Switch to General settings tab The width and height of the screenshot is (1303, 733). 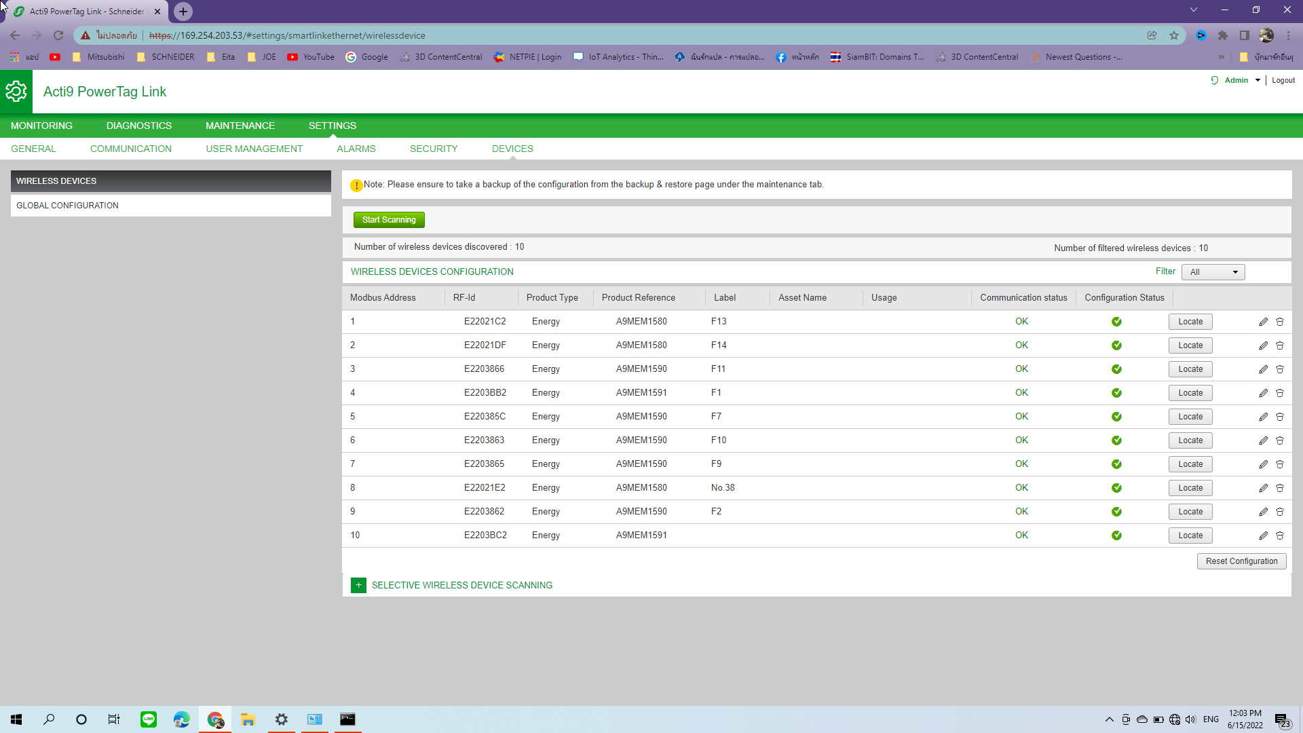pyautogui.click(x=33, y=149)
